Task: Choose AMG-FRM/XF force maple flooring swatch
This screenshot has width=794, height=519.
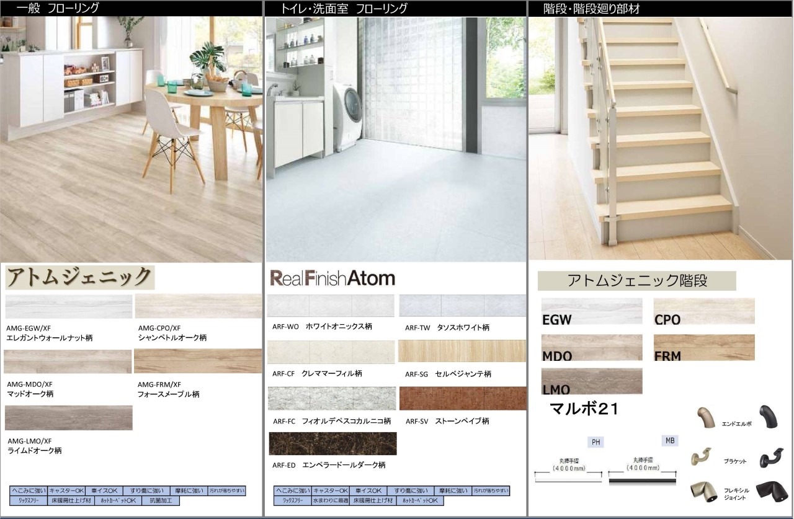Action: pyautogui.click(x=198, y=361)
